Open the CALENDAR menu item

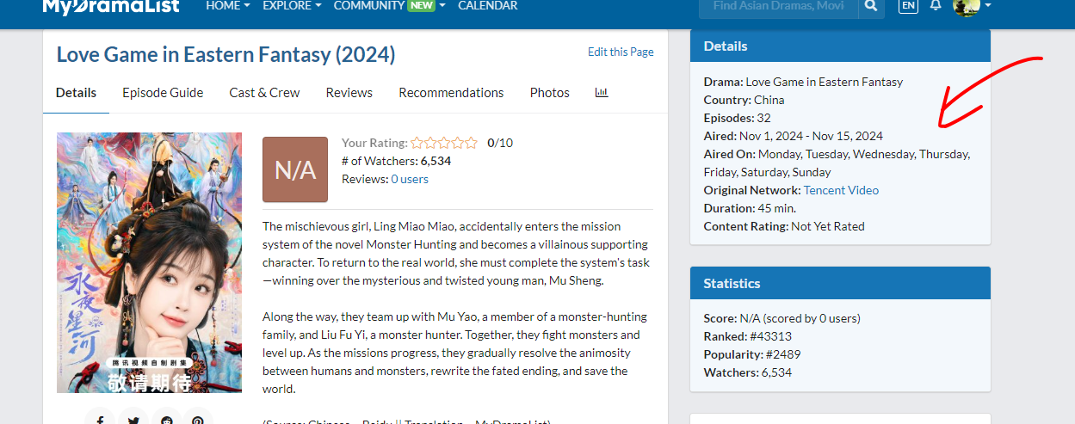pos(488,6)
